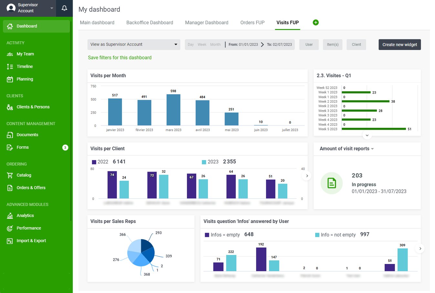This screenshot has width=435, height=293.
Task: Click Save filters for this dashboard
Action: click(120, 57)
